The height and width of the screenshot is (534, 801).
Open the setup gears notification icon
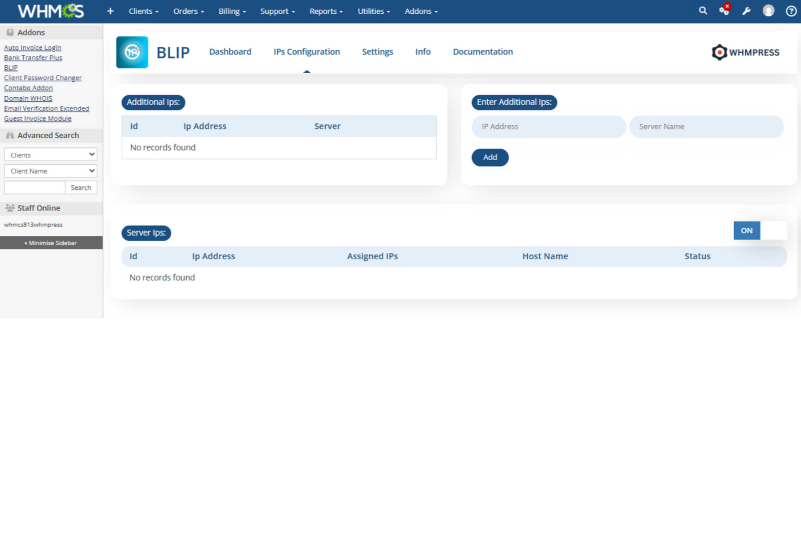[724, 11]
